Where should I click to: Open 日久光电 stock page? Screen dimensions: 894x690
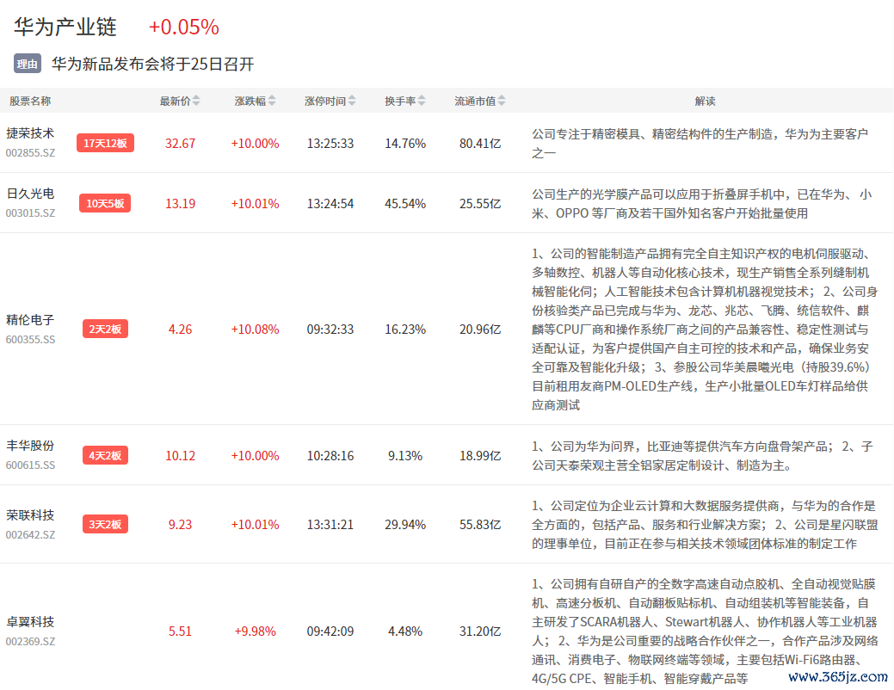click(x=30, y=194)
